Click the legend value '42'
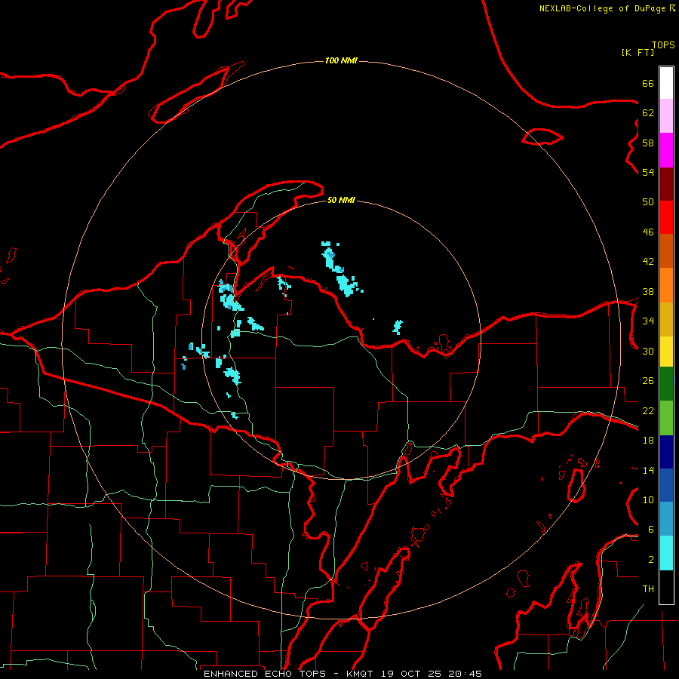This screenshot has height=679, width=679. 648,262
